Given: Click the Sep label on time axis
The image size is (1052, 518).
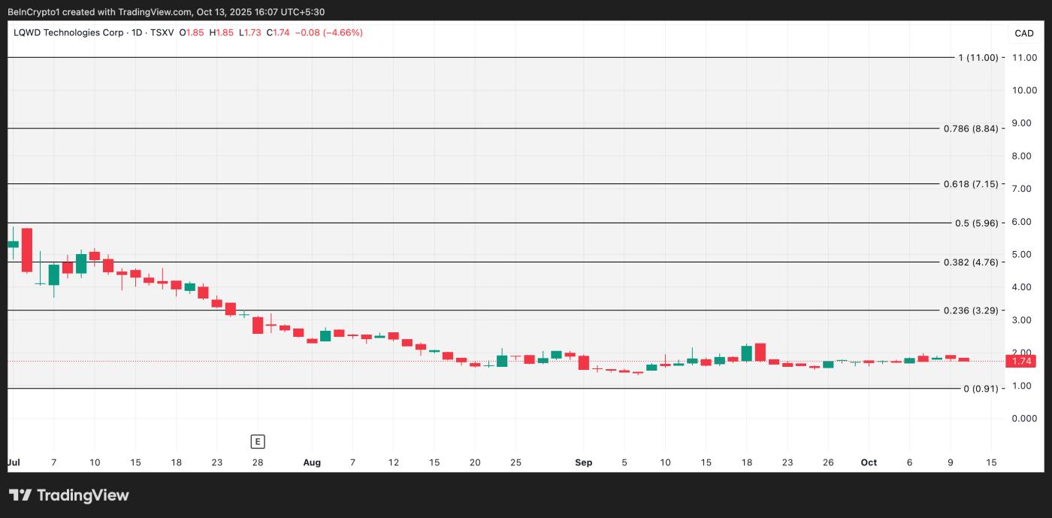Looking at the screenshot, I should tap(584, 462).
